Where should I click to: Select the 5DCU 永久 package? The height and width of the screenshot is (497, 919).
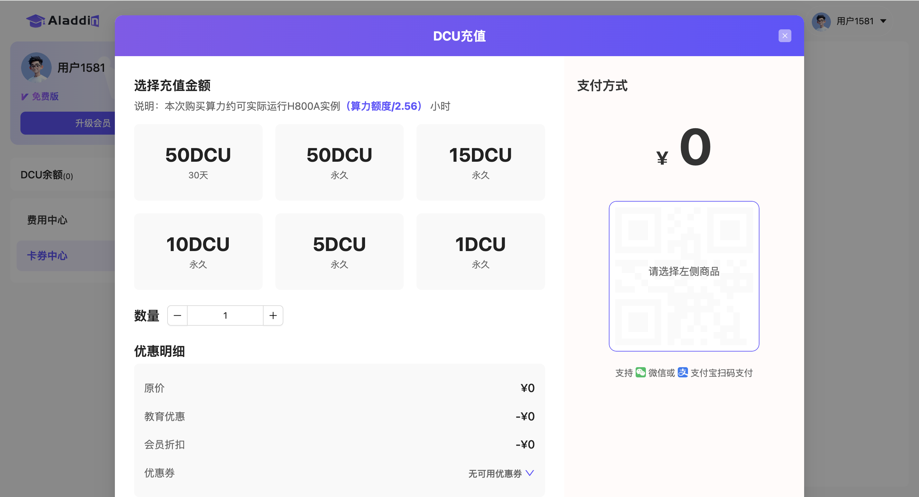[x=339, y=252]
